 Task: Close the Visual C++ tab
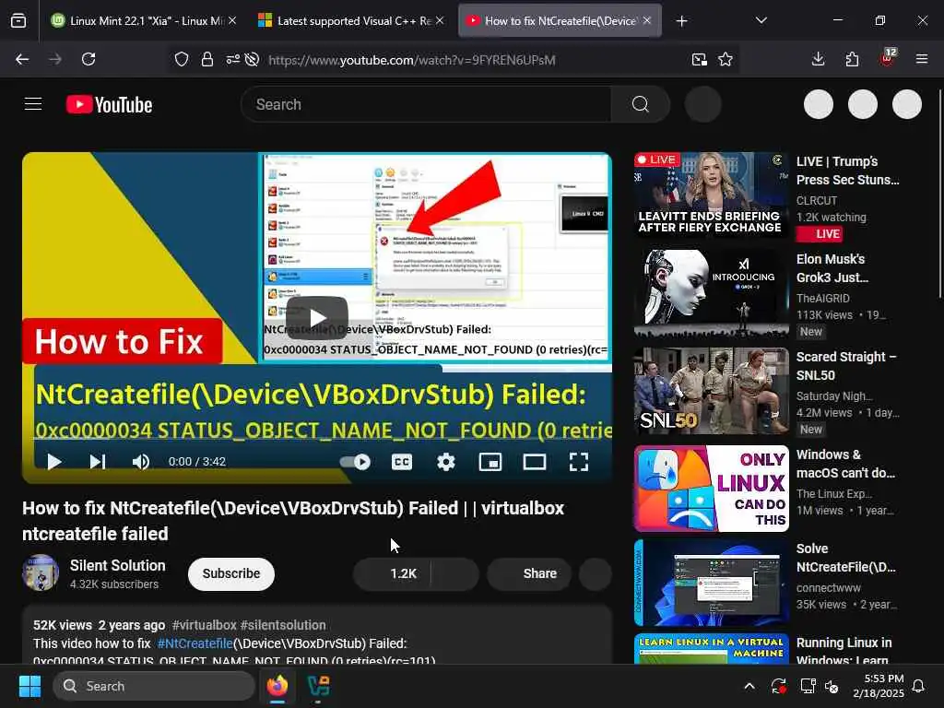[x=440, y=21]
